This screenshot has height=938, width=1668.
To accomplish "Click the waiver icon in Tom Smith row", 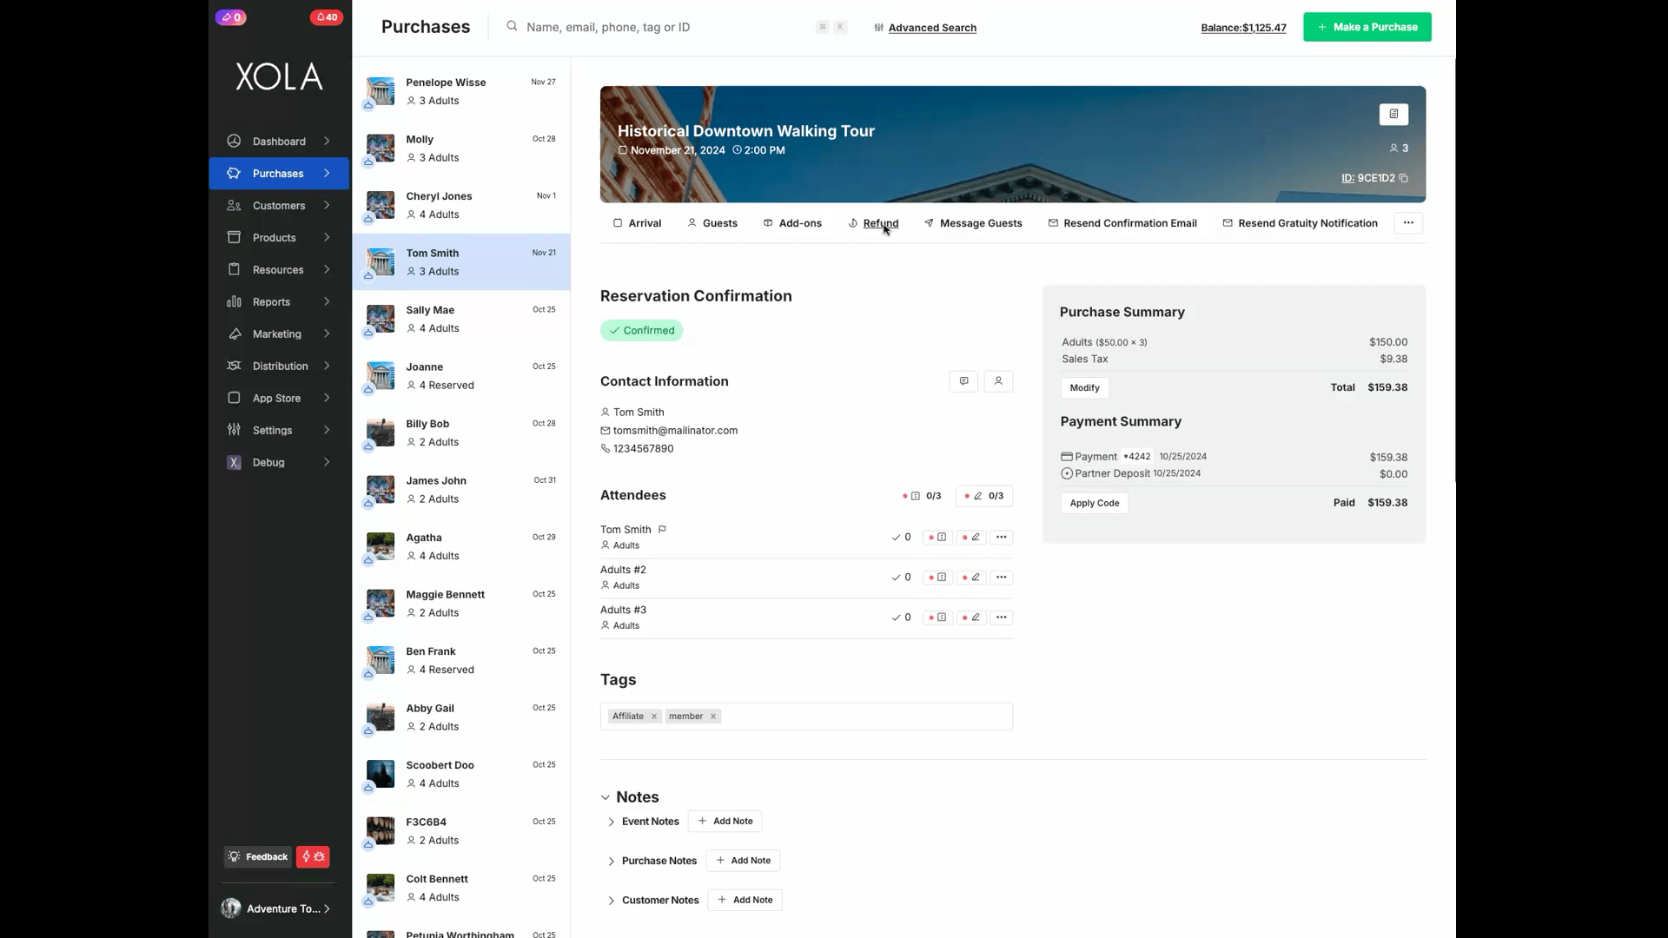I will [x=937, y=537].
